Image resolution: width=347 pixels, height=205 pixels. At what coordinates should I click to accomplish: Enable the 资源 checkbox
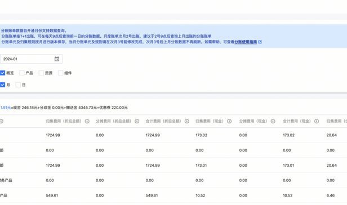coord(41,73)
